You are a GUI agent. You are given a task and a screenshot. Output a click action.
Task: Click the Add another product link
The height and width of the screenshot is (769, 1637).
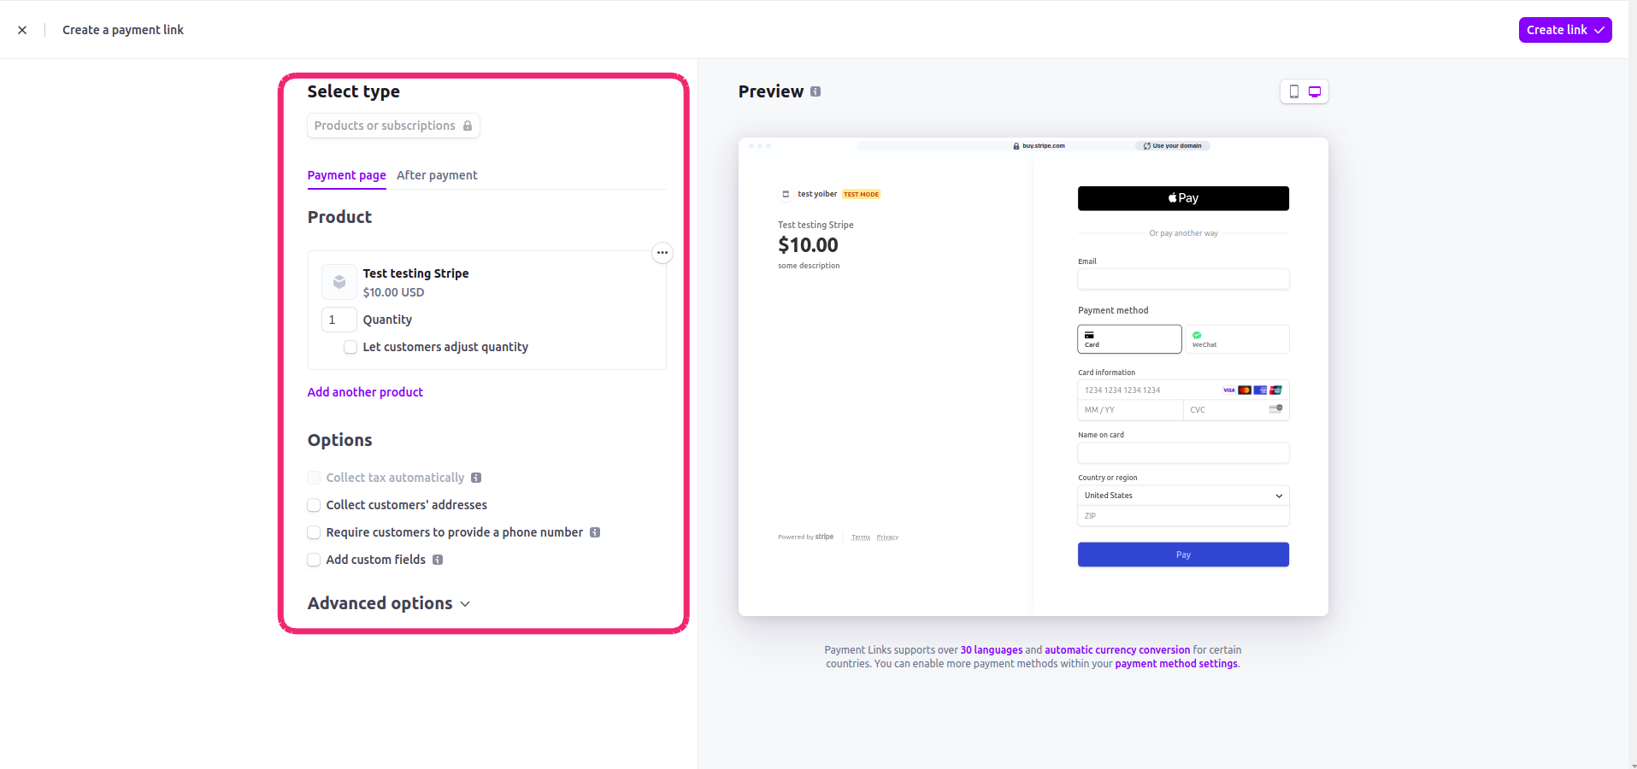tap(365, 392)
